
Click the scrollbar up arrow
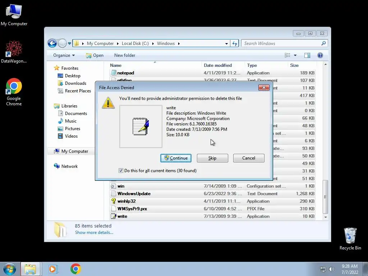pyautogui.click(x=326, y=64)
